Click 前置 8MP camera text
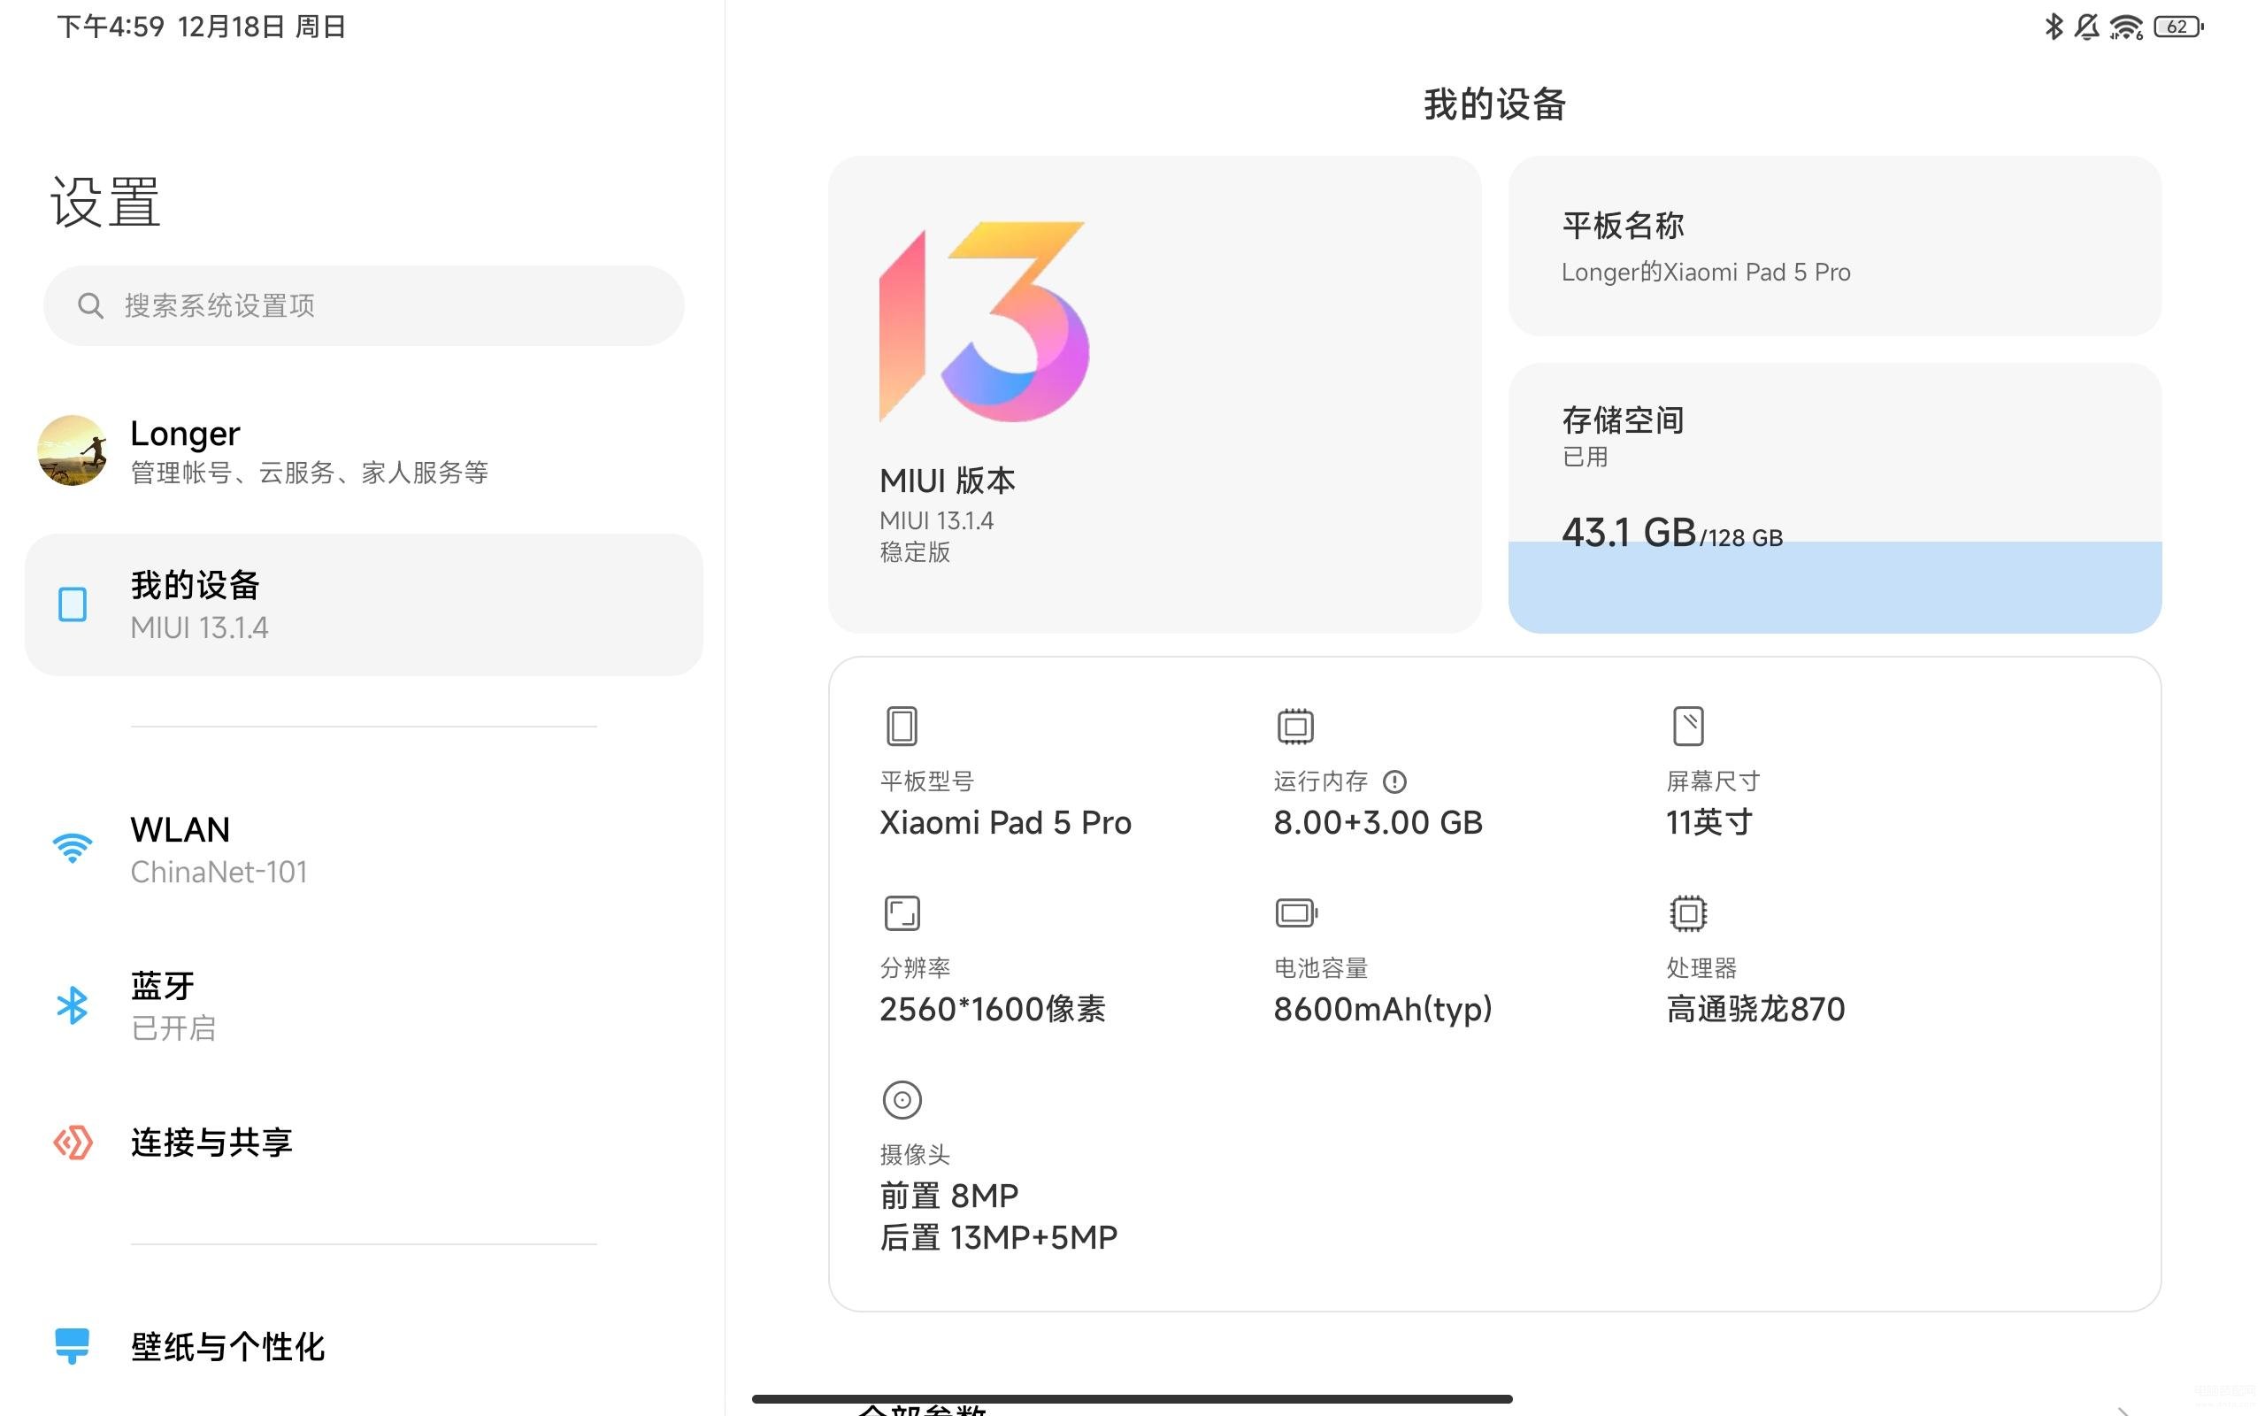The image size is (2265, 1416). pyautogui.click(x=949, y=1195)
